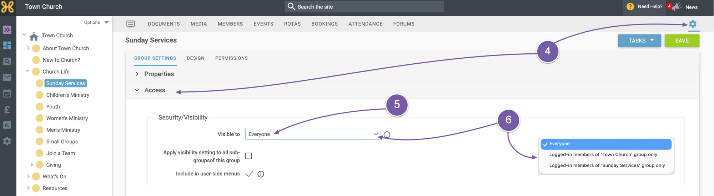Viewport: 714px width, 196px height.
Task: Click the Youth group circle icon
Action: coord(40,106)
